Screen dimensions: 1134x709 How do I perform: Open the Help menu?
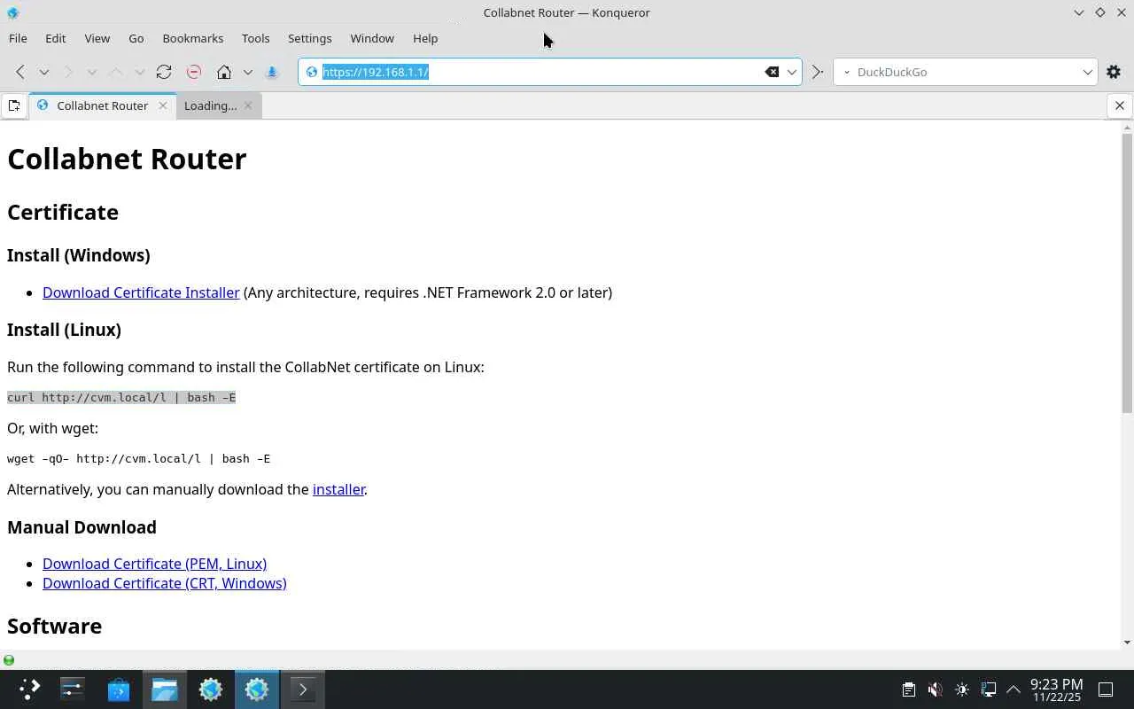coord(425,38)
